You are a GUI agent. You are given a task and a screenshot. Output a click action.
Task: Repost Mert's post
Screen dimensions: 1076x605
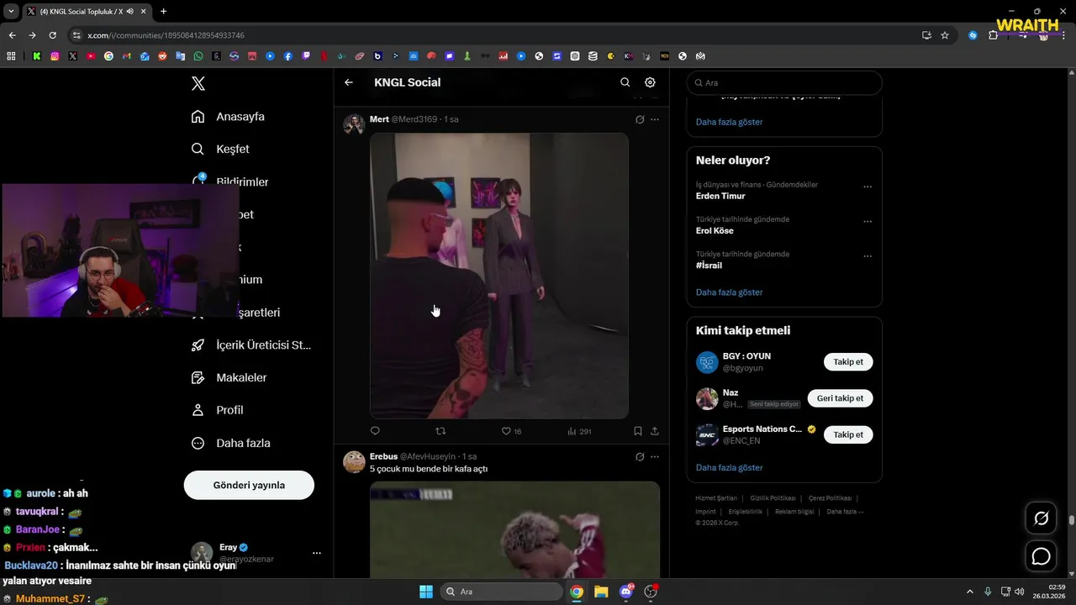(x=440, y=431)
